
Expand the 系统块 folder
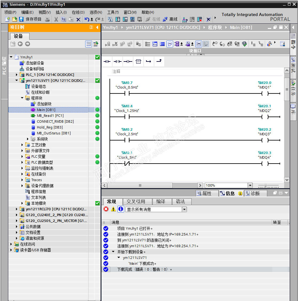(x=28, y=139)
